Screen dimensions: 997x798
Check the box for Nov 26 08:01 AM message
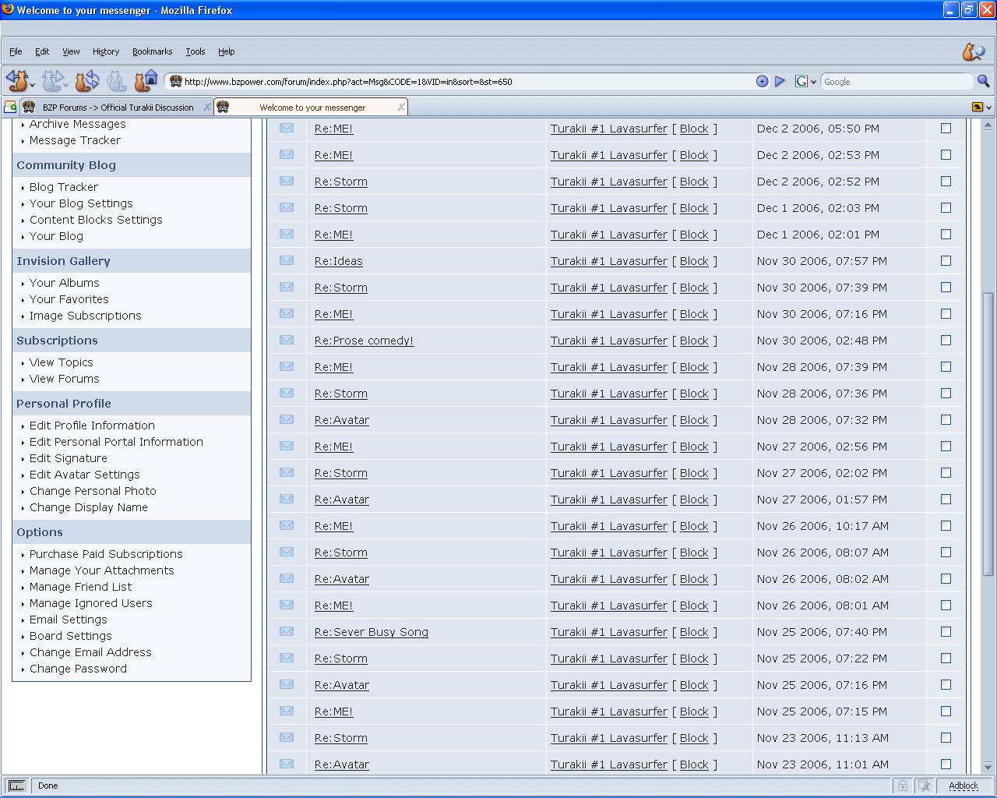(x=946, y=606)
